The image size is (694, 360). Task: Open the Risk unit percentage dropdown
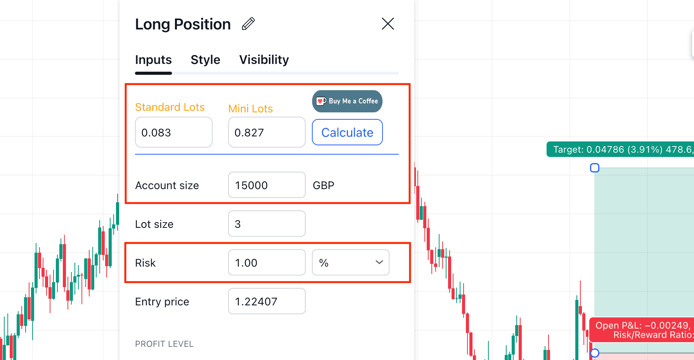(x=350, y=262)
